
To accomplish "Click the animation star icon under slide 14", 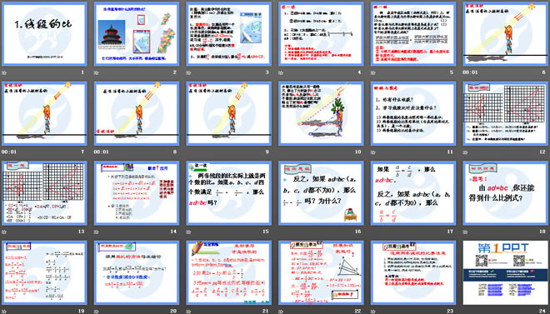I will [96, 232].
